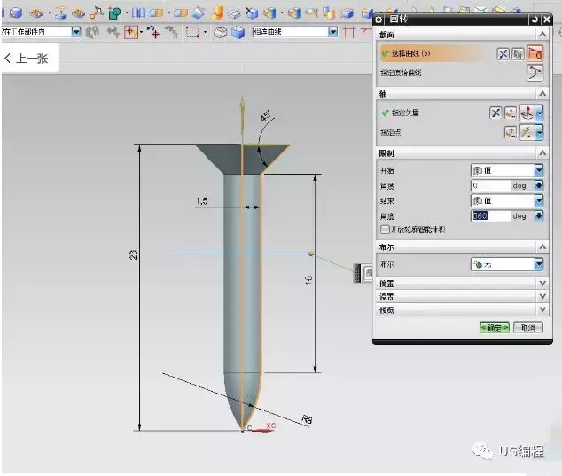Image resolution: width=562 pixels, height=476 pixels.
Task: Click the grayed chain icon after scope dropdown
Action: click(92, 32)
